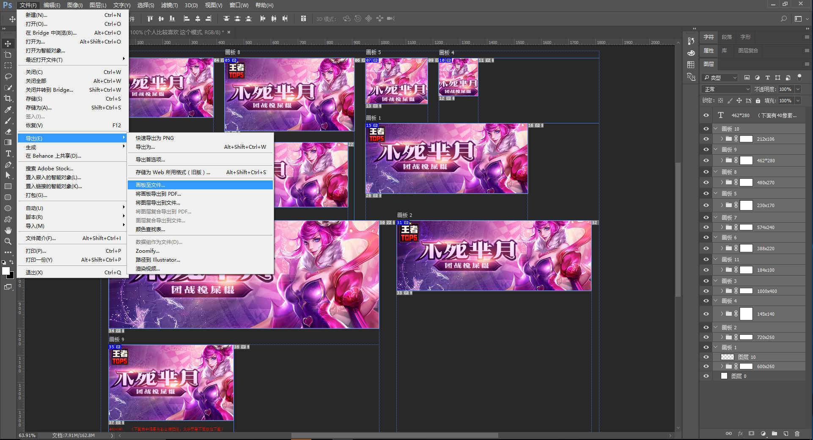Add a layer style with fx icon

pyautogui.click(x=740, y=434)
